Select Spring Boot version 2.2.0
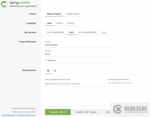Image resolution: width=150 pixels, height=117 pixels. click(71, 32)
